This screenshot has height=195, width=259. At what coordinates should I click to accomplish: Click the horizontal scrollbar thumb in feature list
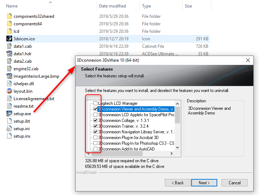(117, 153)
